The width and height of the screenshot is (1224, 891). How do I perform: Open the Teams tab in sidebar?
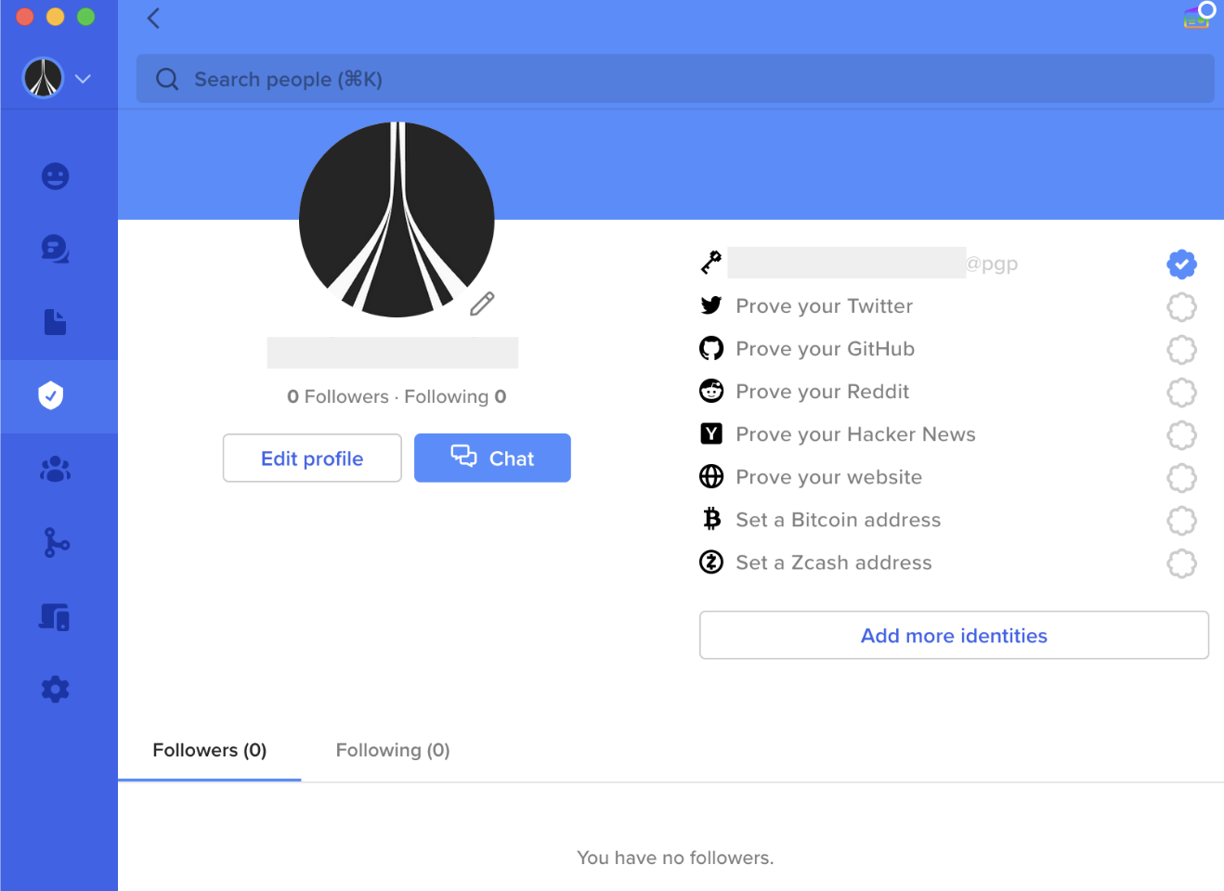[x=56, y=470]
